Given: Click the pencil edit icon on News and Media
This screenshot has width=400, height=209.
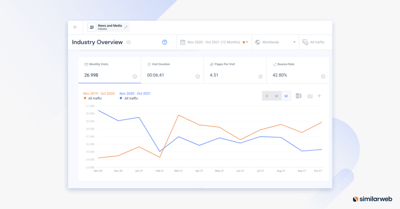Looking at the screenshot, I should (126, 27).
